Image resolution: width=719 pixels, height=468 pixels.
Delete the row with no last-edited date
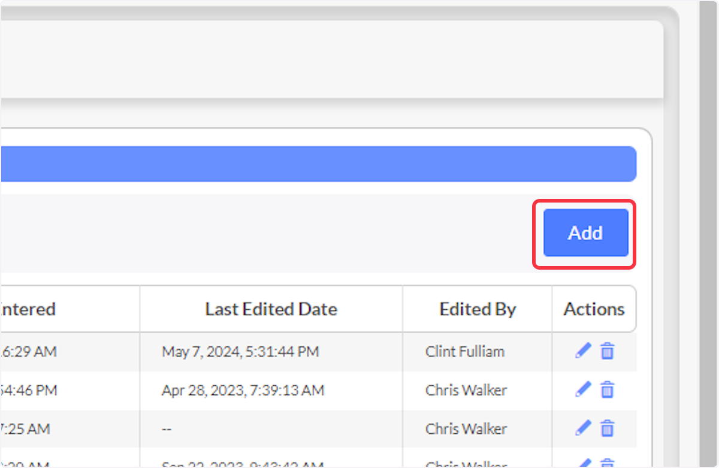(607, 428)
